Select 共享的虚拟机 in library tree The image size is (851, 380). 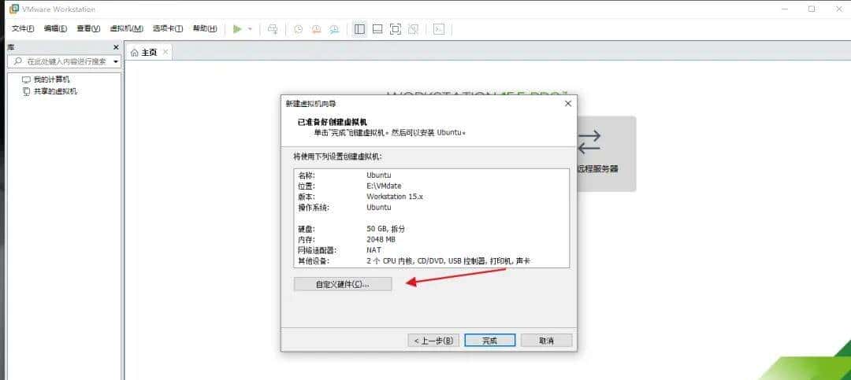[55, 91]
